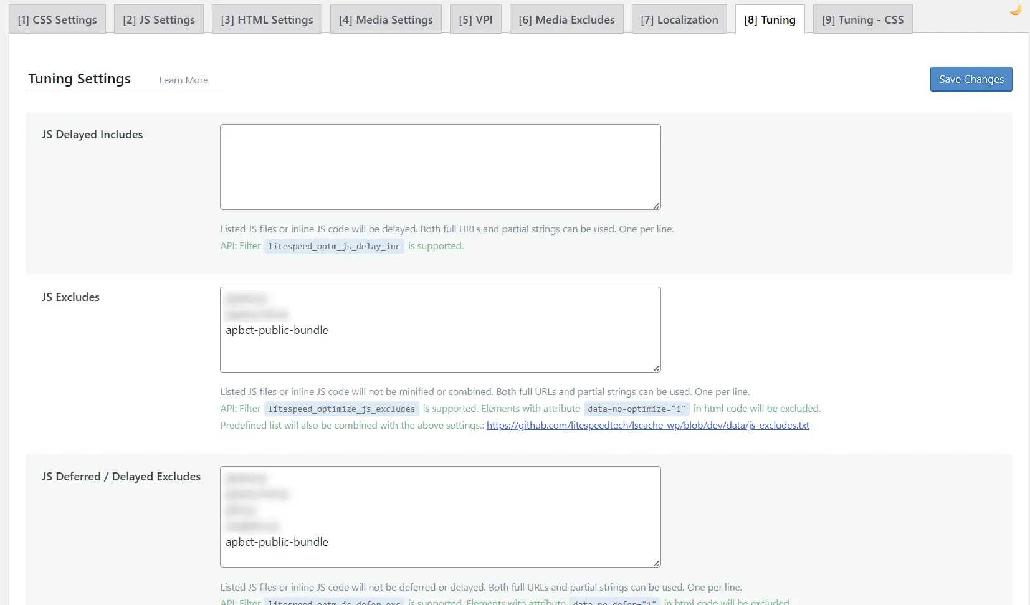Click inside the JS Excludes text area

coord(440,349)
